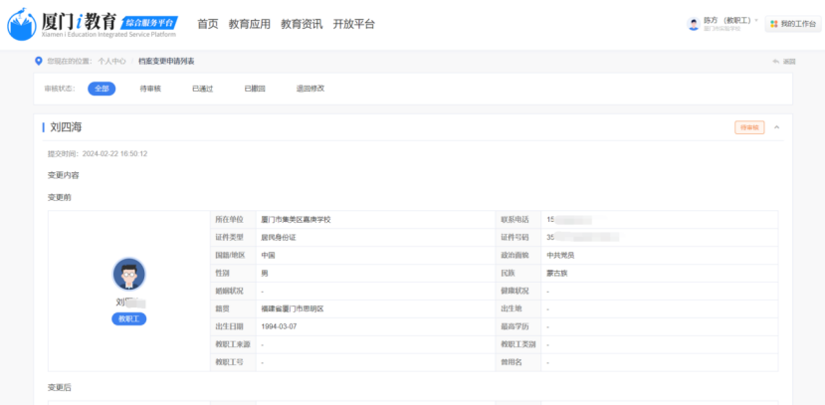Filter by 待审核 status
Screen dimensions: 825x405
coord(150,89)
